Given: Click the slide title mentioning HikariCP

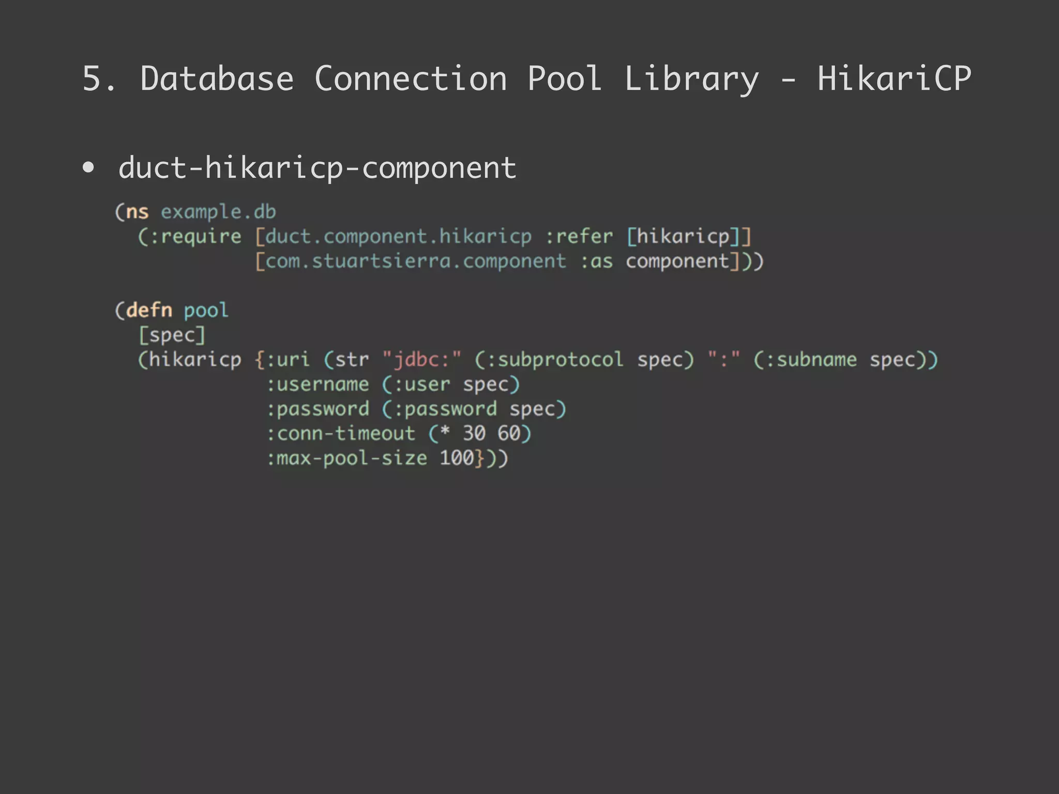Looking at the screenshot, I should tap(526, 79).
